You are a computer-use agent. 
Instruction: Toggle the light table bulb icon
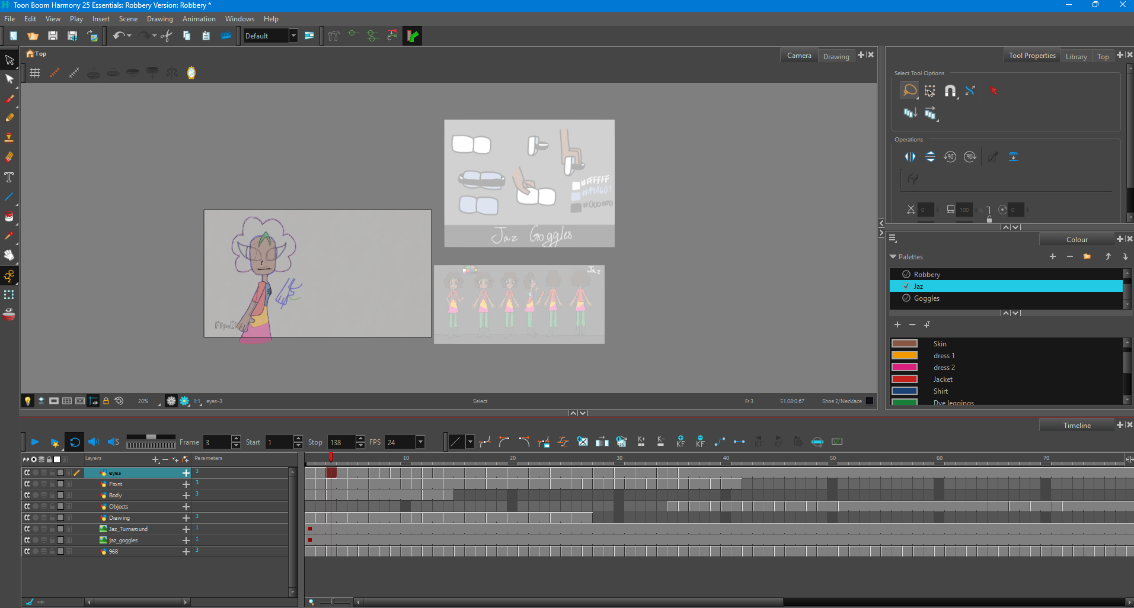point(27,401)
